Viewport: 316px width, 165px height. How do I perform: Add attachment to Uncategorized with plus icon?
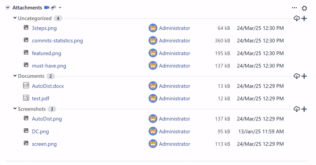(304, 18)
